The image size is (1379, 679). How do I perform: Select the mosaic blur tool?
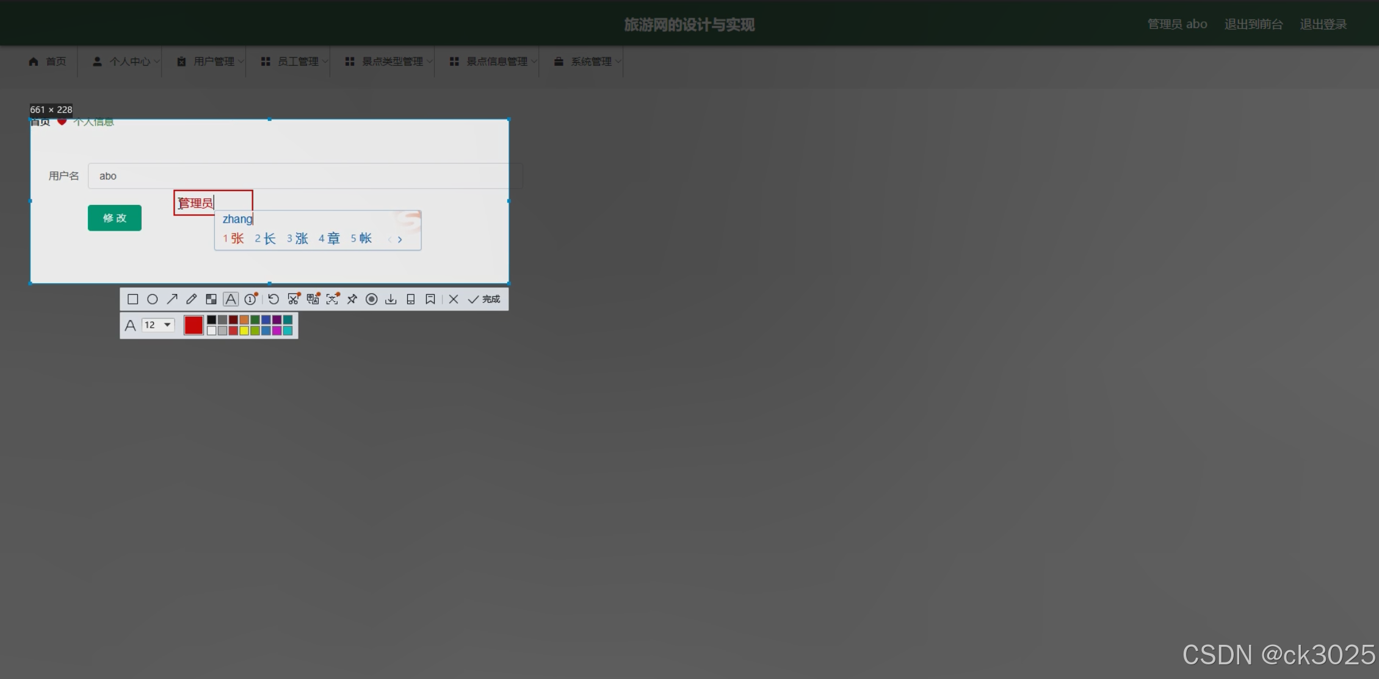[211, 299]
